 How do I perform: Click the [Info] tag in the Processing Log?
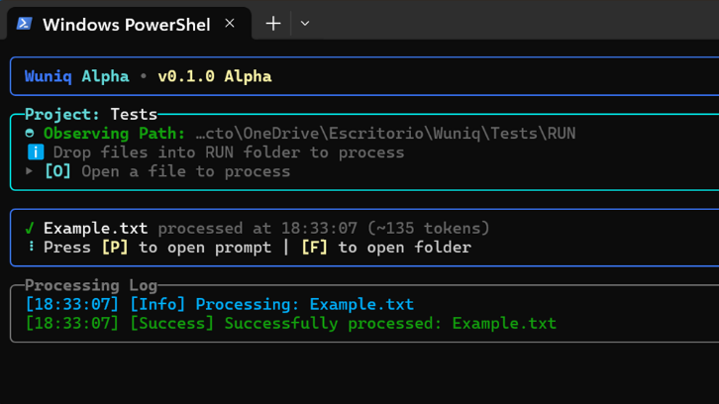click(x=157, y=304)
